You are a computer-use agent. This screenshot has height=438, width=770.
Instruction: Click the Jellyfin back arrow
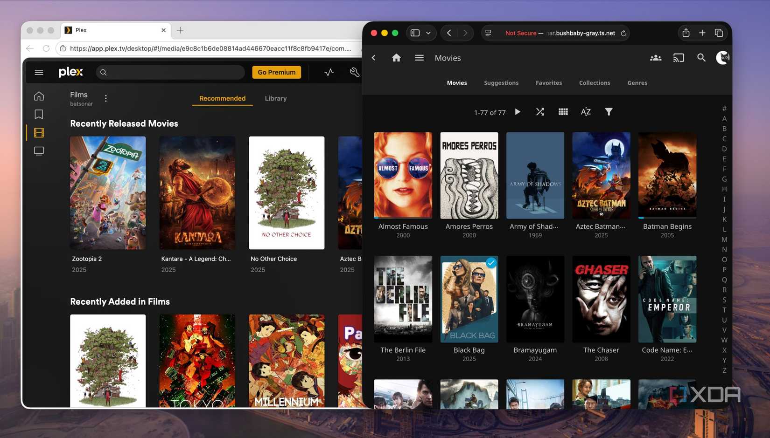pos(374,58)
